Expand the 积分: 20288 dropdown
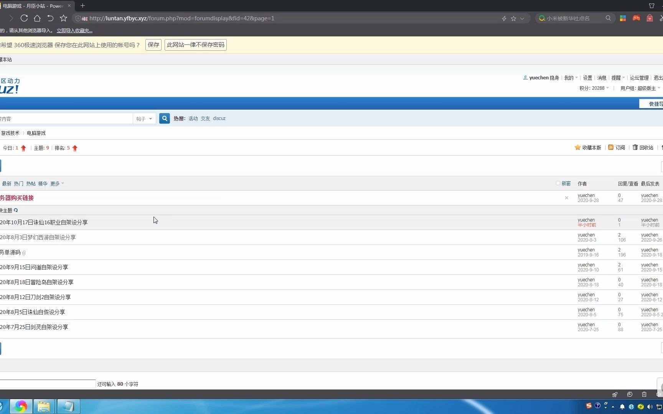The image size is (663, 414). coord(594,88)
